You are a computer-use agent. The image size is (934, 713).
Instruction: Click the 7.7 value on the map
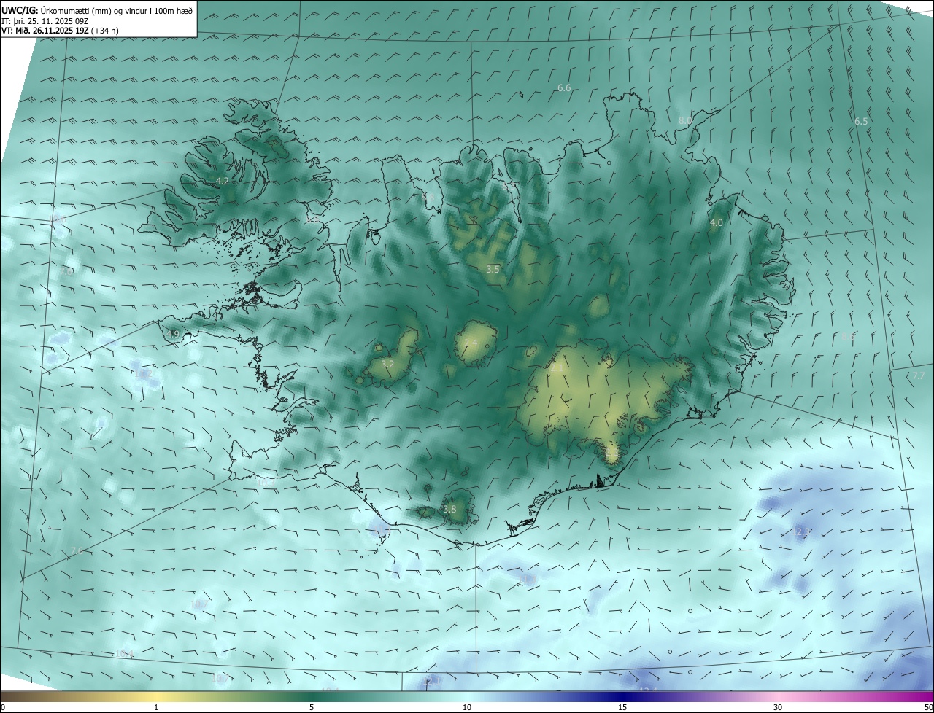point(919,375)
